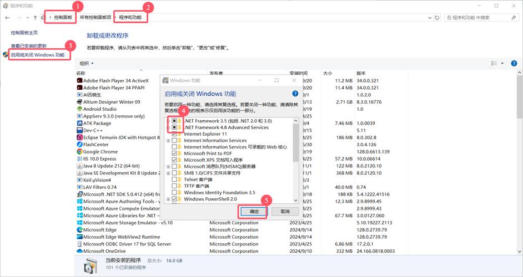Click the search magnifier icon

(x=514, y=18)
